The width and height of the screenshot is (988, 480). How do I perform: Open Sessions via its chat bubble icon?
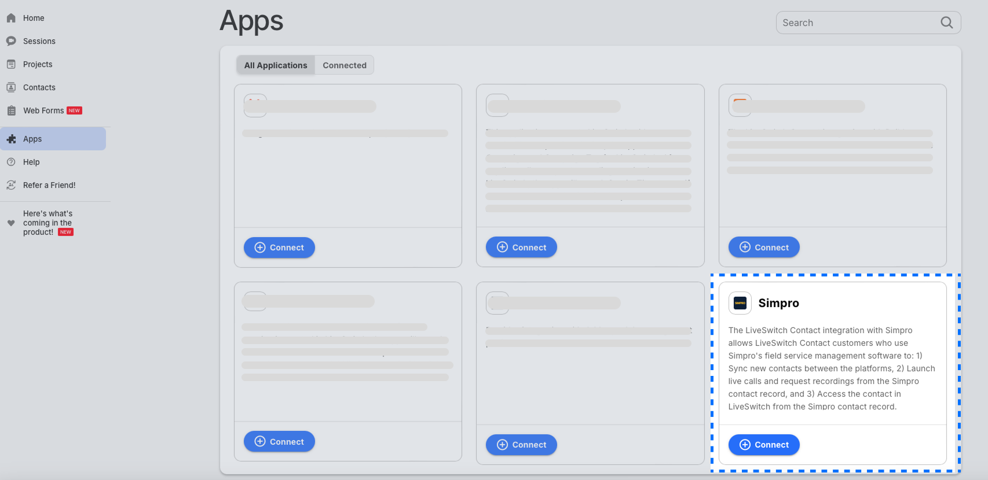(11, 41)
